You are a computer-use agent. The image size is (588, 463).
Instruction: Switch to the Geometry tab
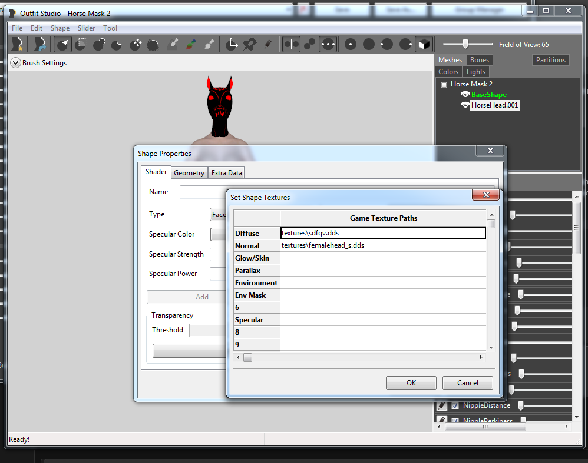tap(189, 173)
